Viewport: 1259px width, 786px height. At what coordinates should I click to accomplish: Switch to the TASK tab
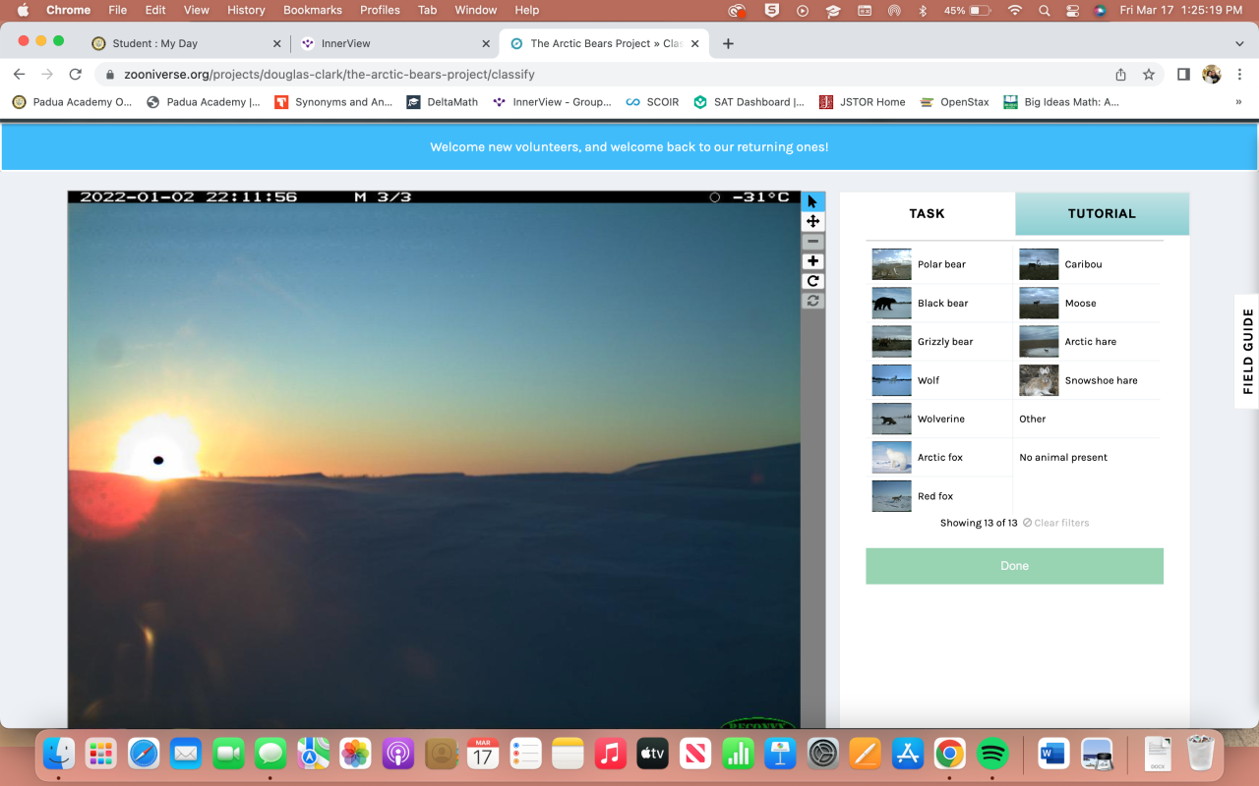pos(927,213)
